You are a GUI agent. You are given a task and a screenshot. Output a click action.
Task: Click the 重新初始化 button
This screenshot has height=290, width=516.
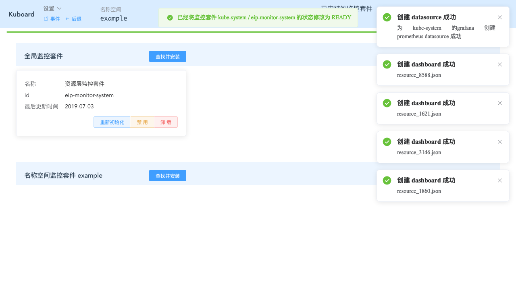112,122
